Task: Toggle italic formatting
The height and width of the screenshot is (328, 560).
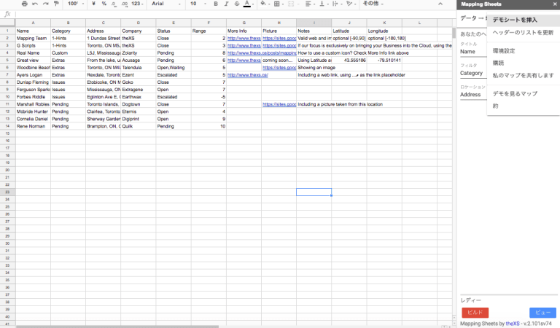Action: point(226,4)
